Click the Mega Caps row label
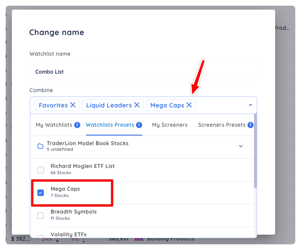Viewport: 301px width, 250px height. click(65, 189)
